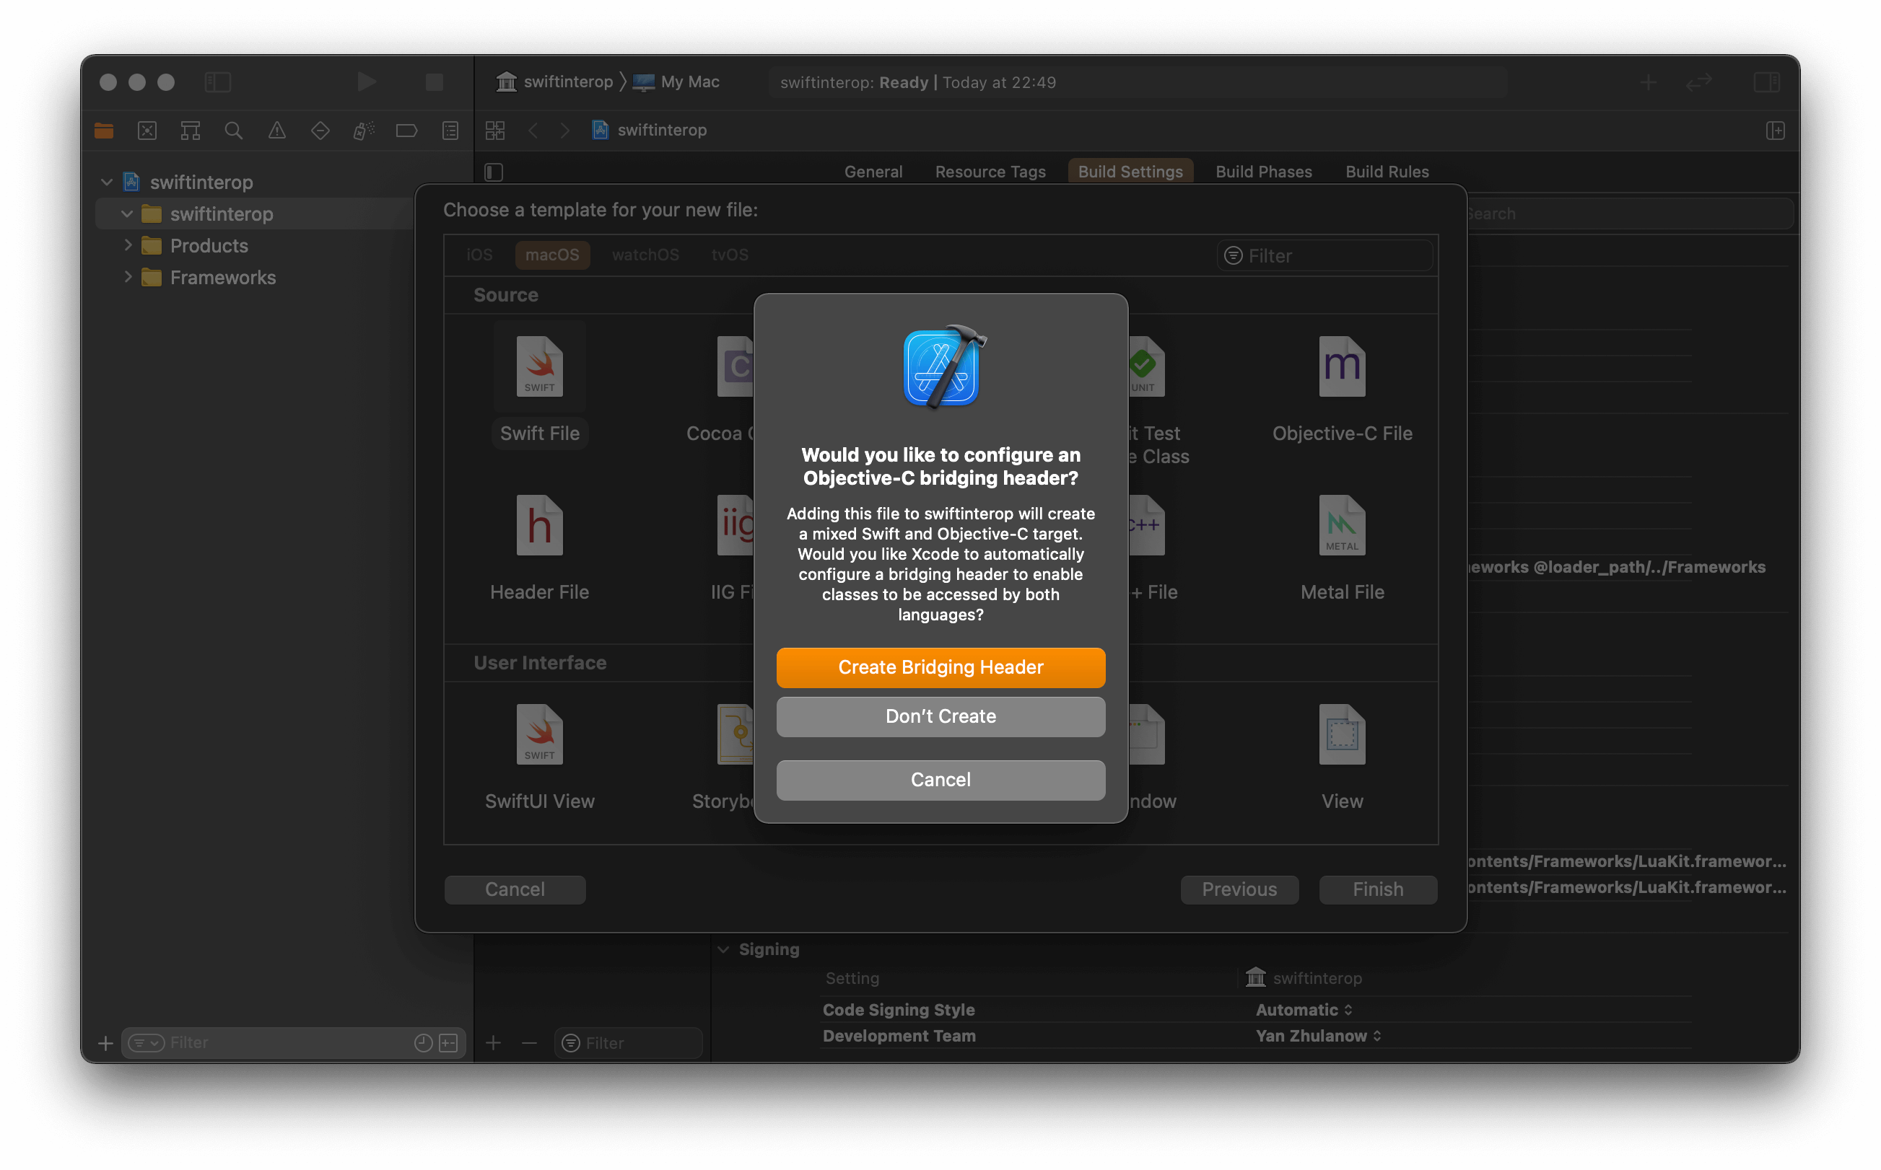Toggle the iOS platform filter
This screenshot has height=1170, width=1881.
[x=480, y=255]
